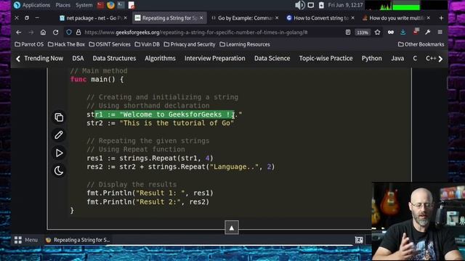Open the downloads arrow icon
465x261 pixels.
[403, 32]
